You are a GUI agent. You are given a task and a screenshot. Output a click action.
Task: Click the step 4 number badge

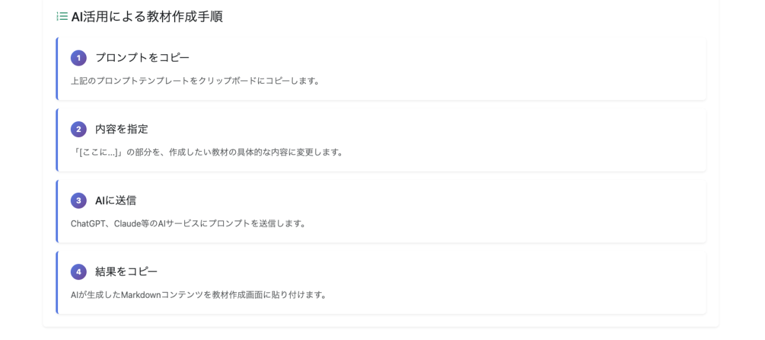tap(78, 272)
